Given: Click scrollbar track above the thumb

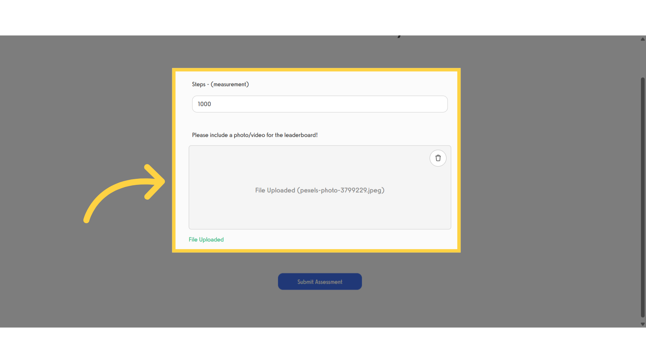Looking at the screenshot, I should 643,60.
